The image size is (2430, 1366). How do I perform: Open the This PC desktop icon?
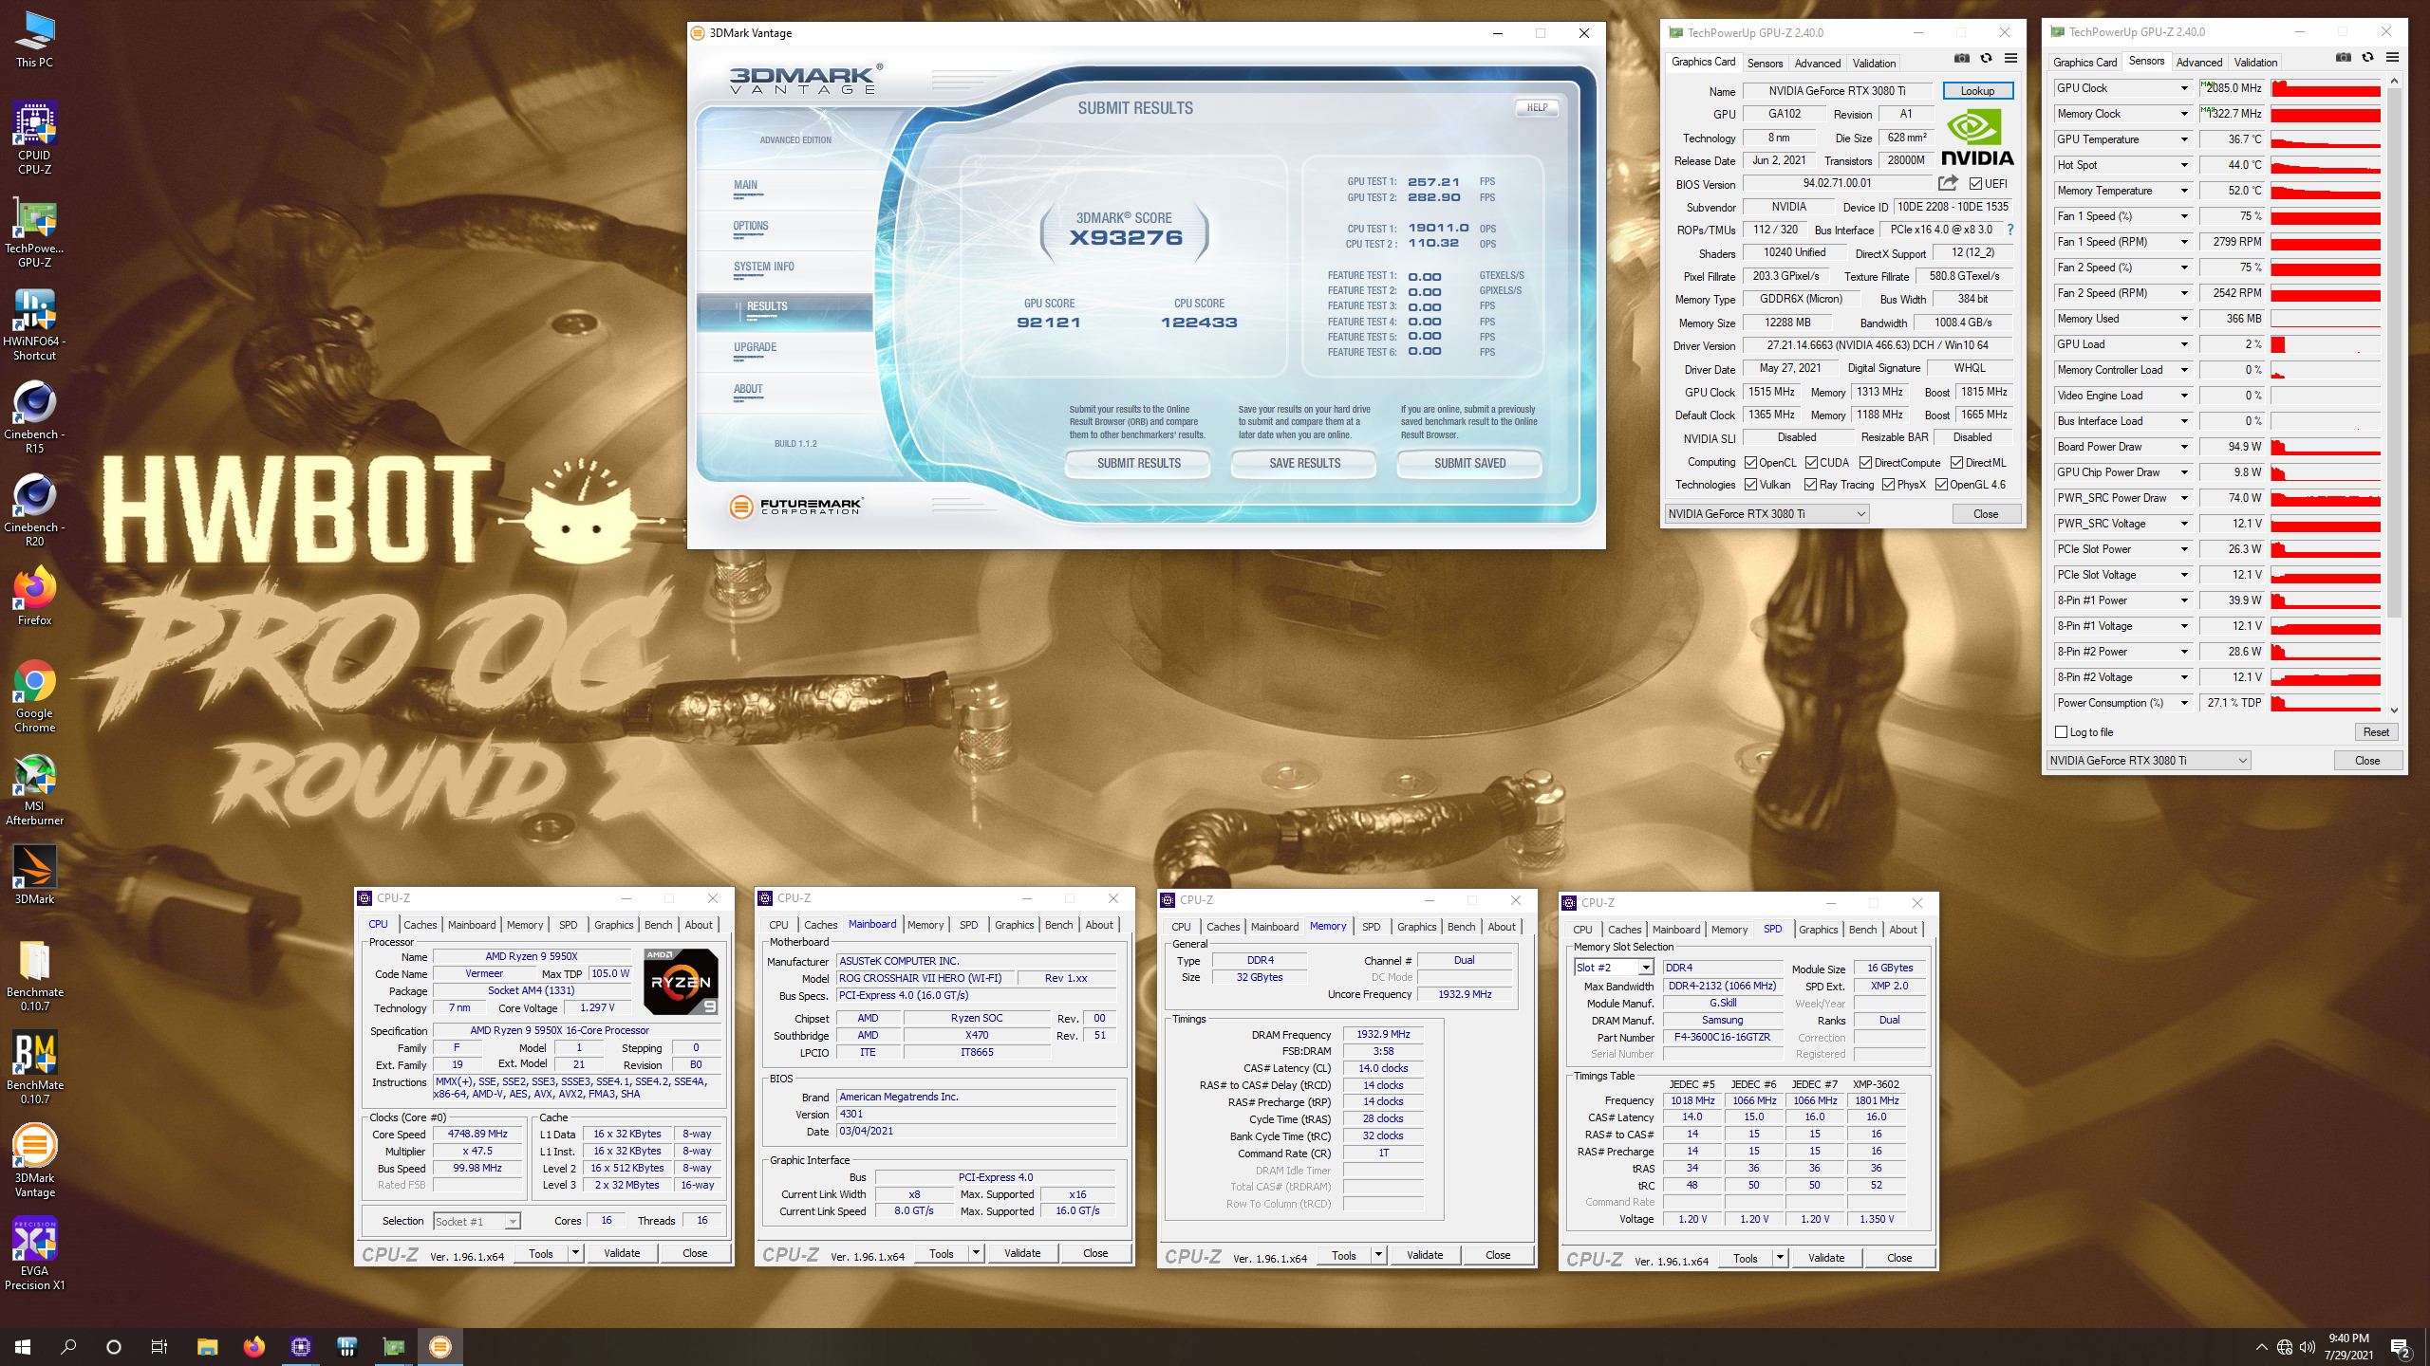point(34,39)
